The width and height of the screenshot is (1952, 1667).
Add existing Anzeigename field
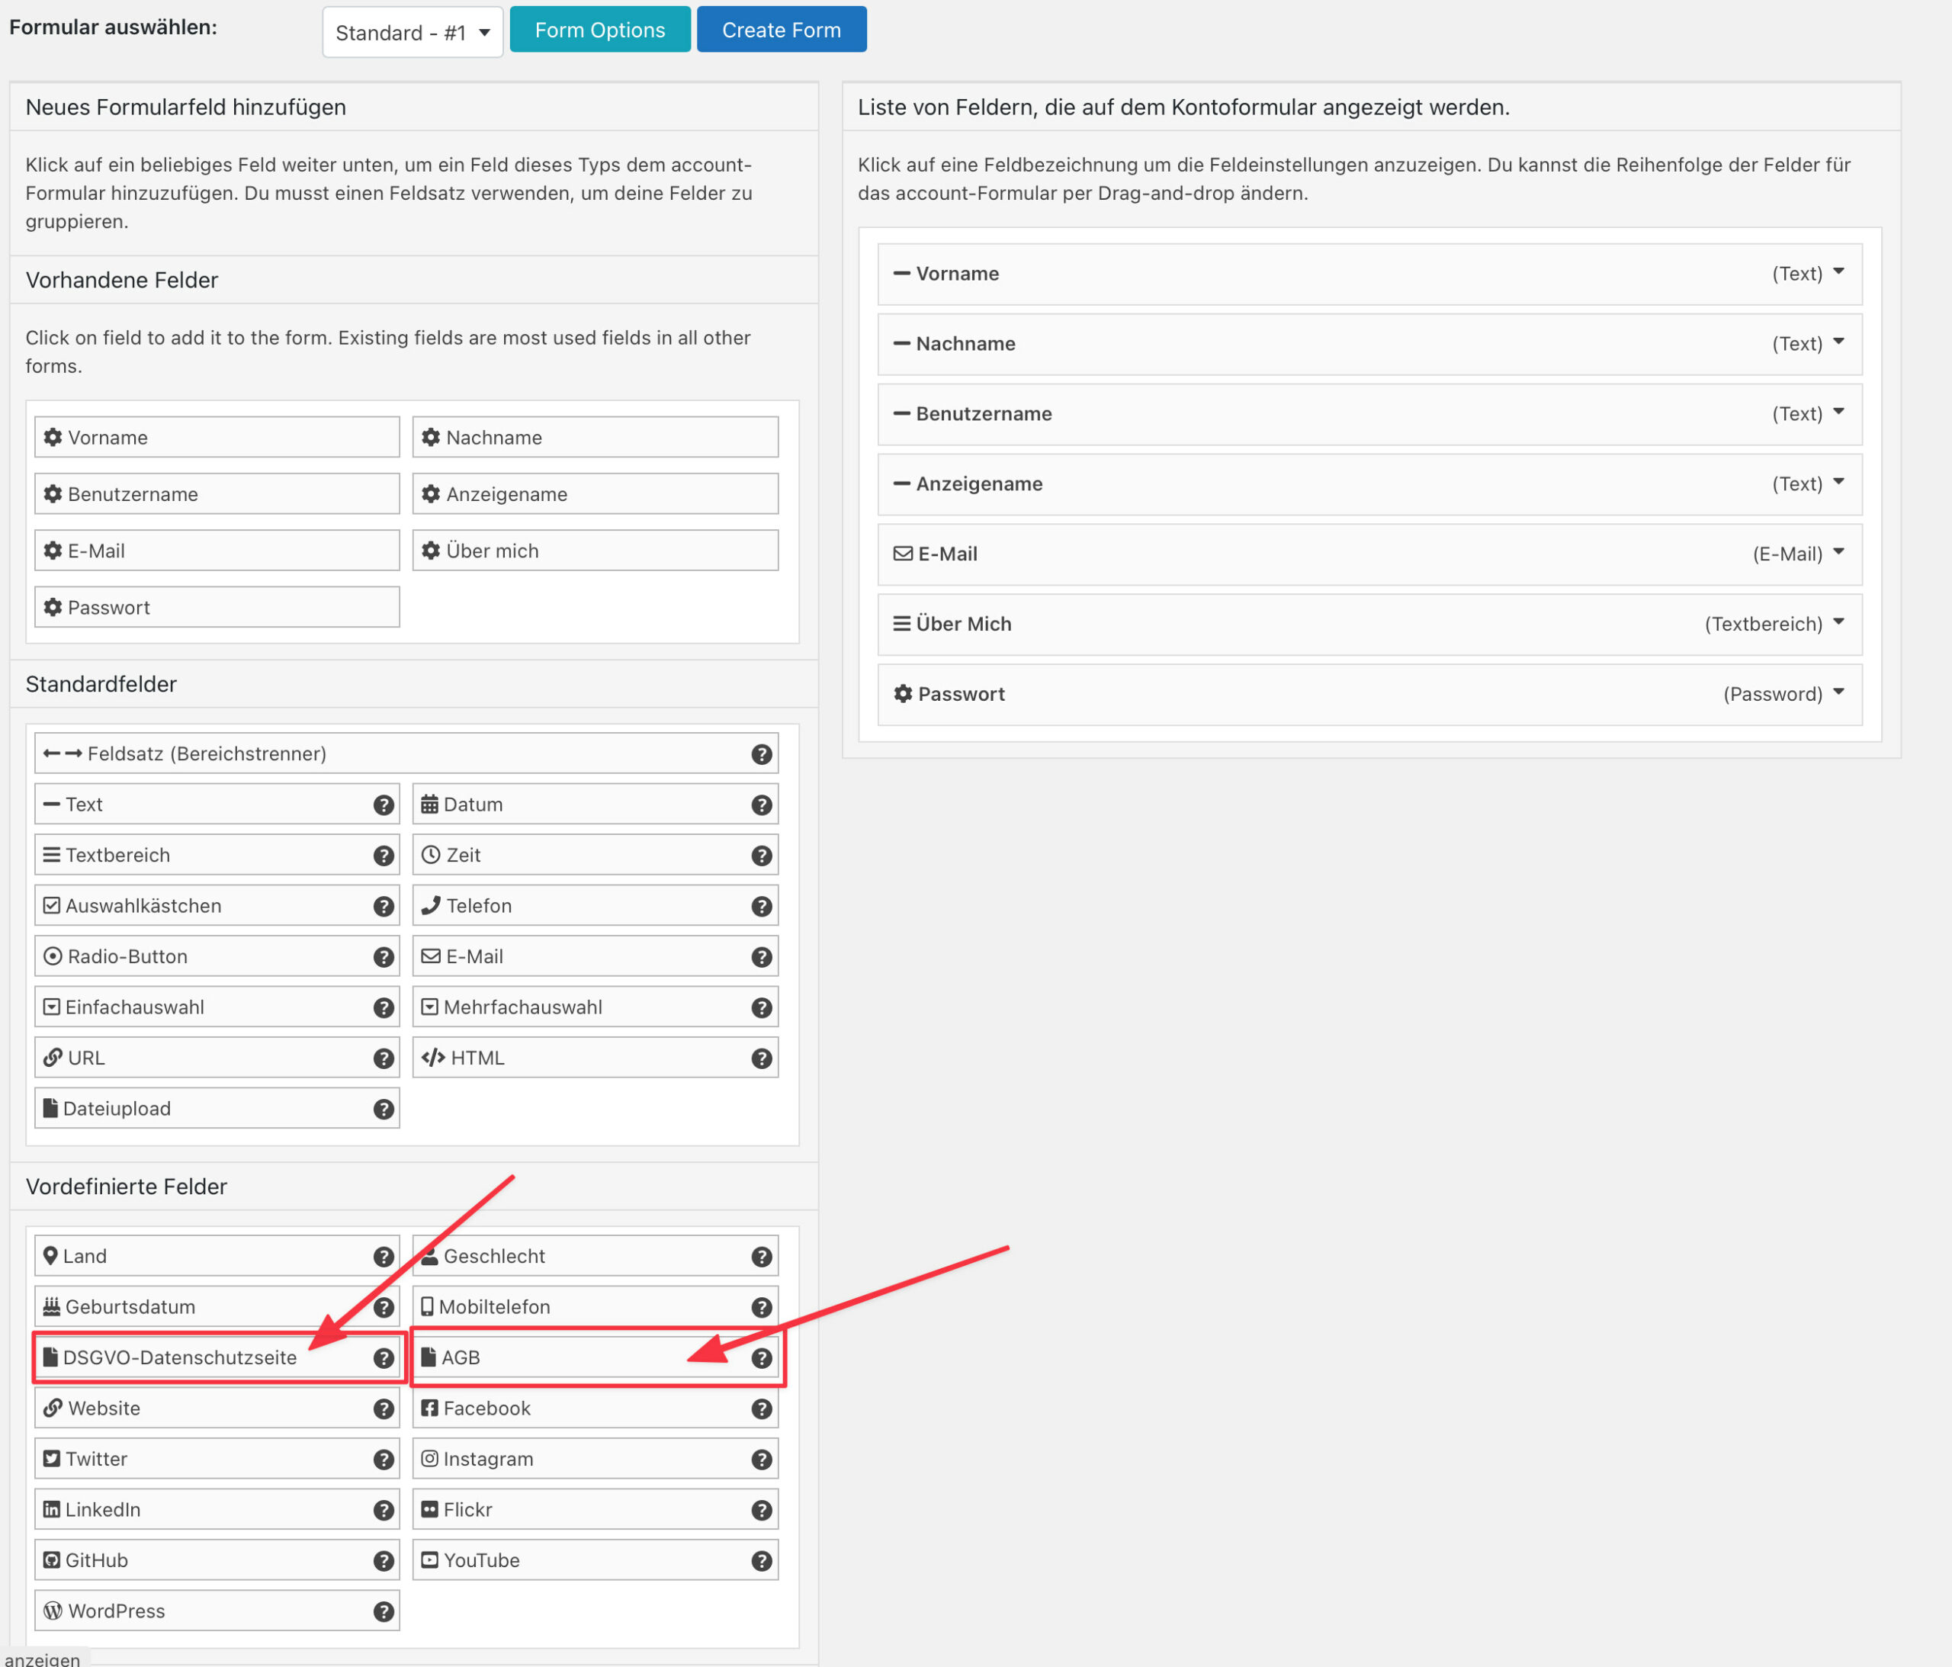[596, 494]
